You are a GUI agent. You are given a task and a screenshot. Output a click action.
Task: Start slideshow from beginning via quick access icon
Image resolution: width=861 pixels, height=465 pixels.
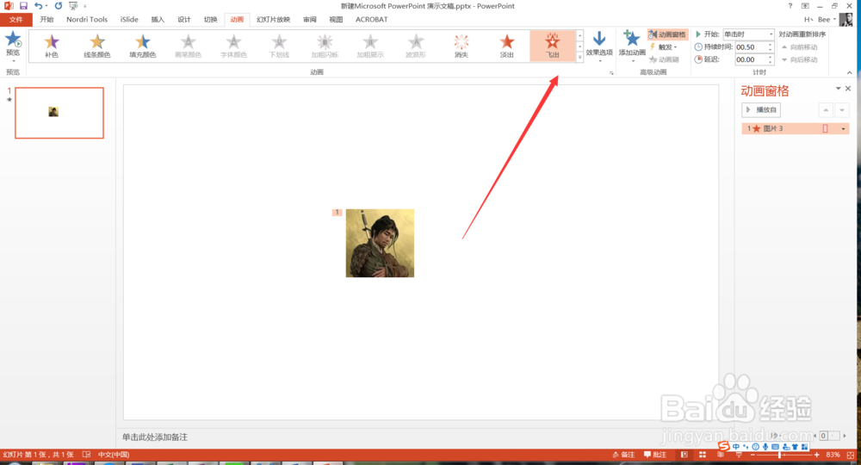(x=73, y=5)
